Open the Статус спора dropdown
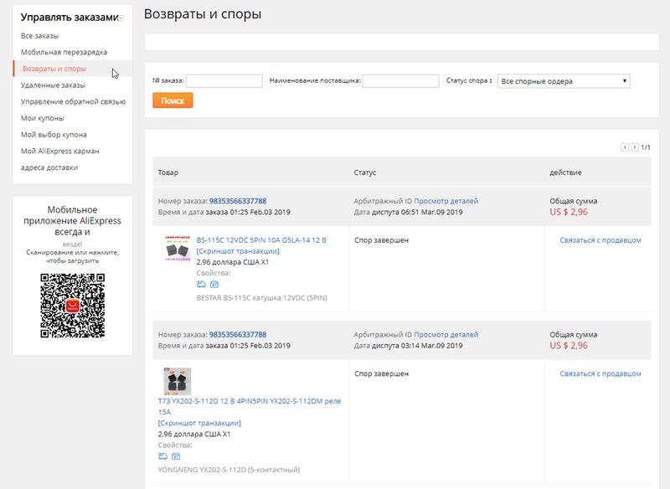The height and width of the screenshot is (489, 670). (563, 81)
